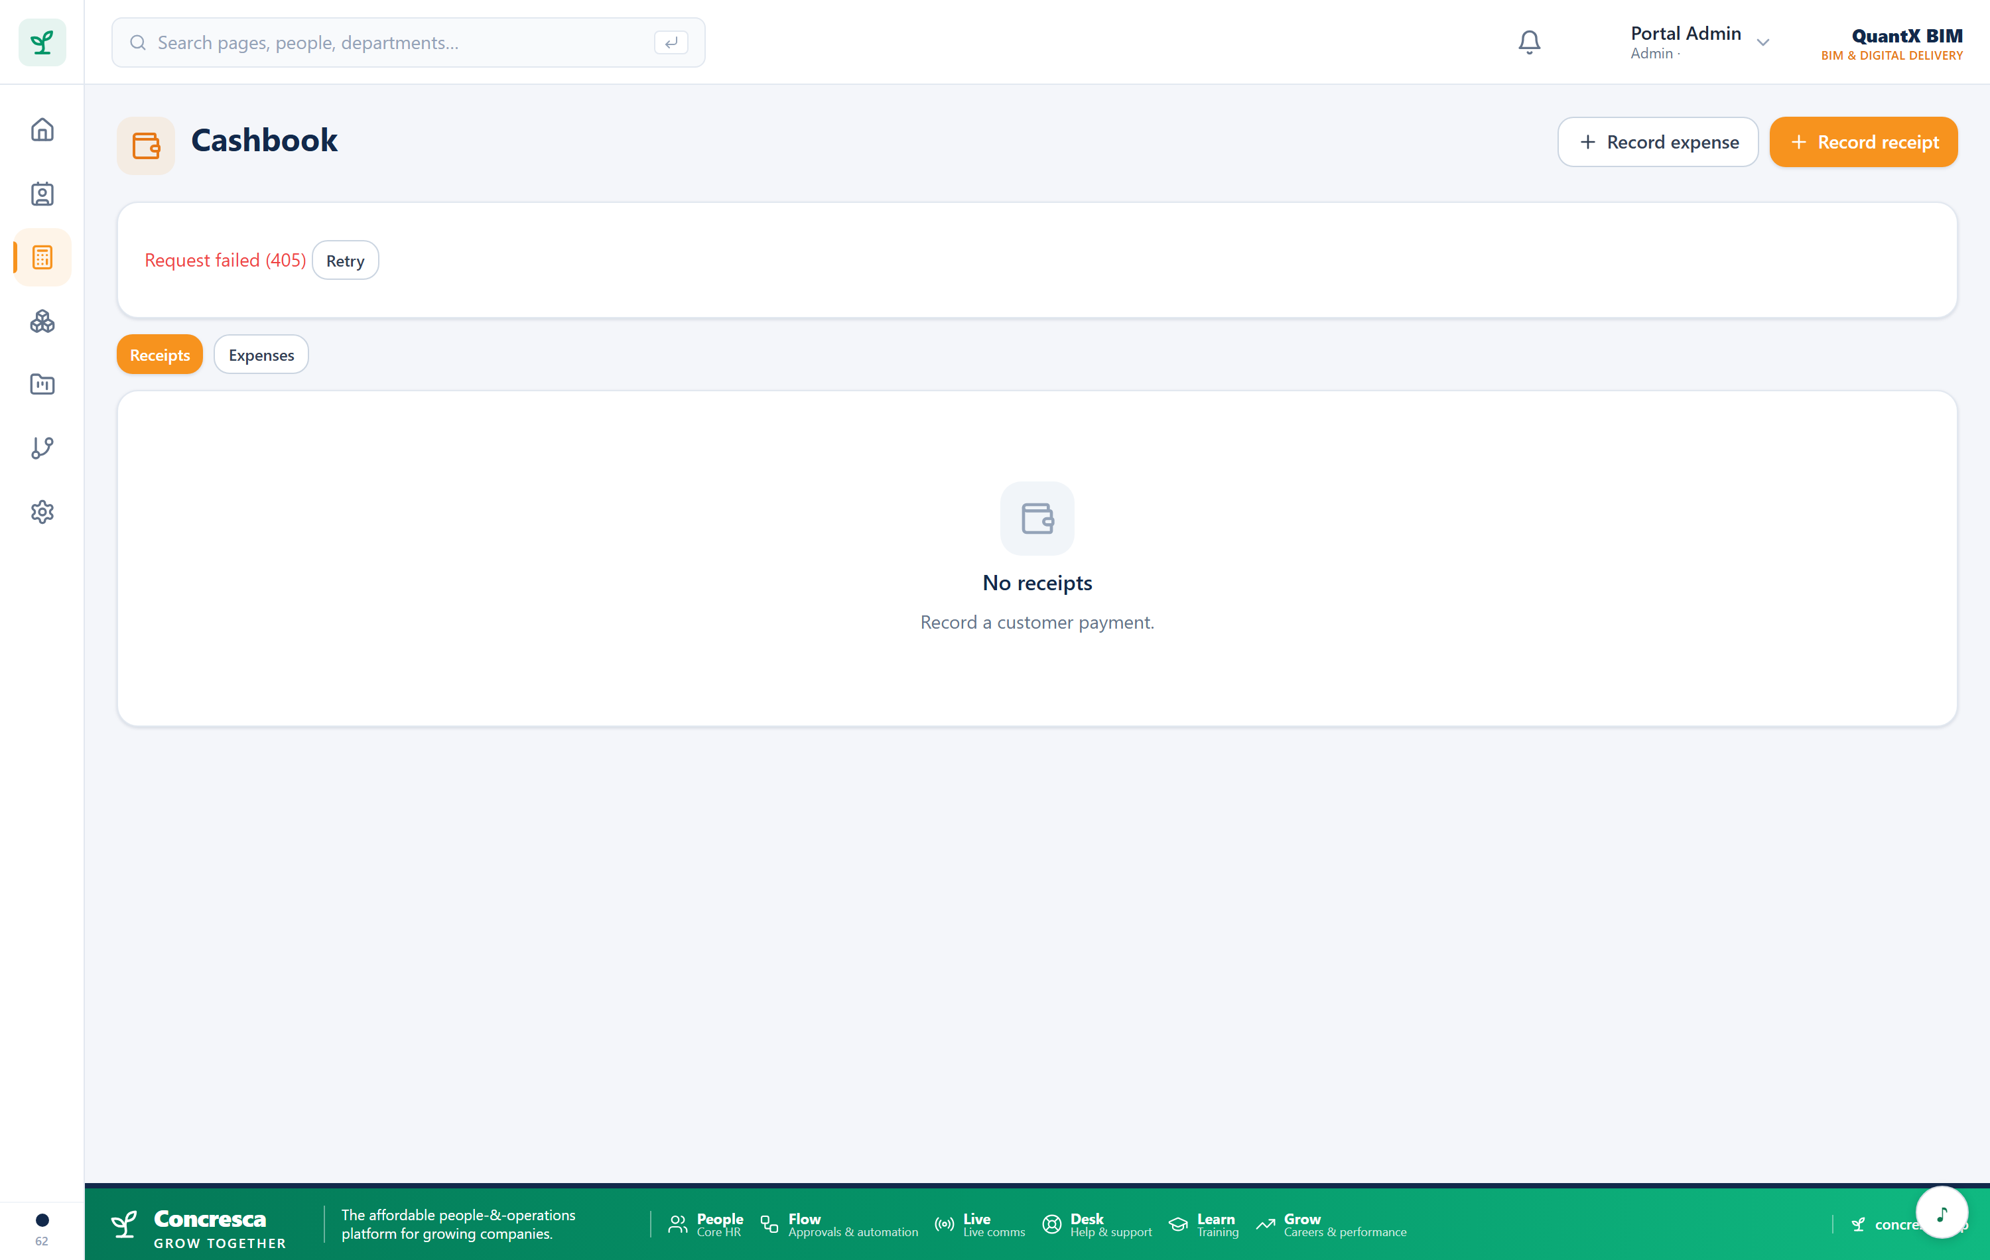Focus the search pages, people, departments field
The width and height of the screenshot is (1990, 1260).
point(408,42)
